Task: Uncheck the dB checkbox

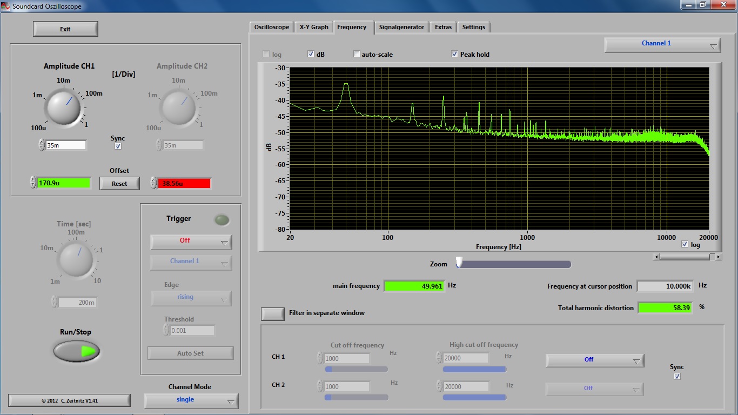Action: [x=311, y=54]
